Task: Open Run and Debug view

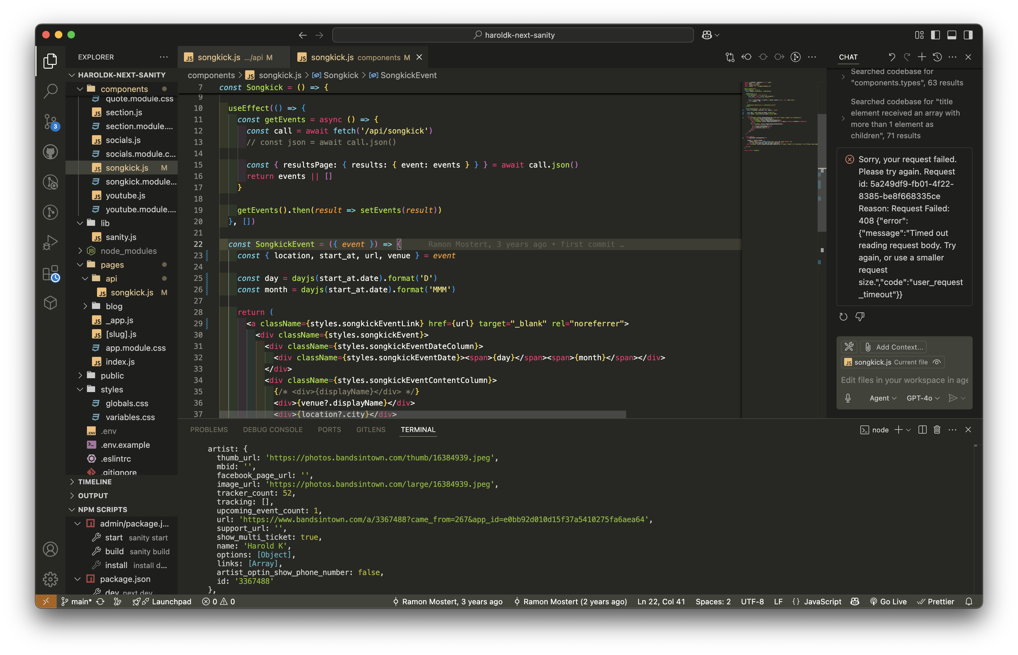Action: pyautogui.click(x=50, y=242)
